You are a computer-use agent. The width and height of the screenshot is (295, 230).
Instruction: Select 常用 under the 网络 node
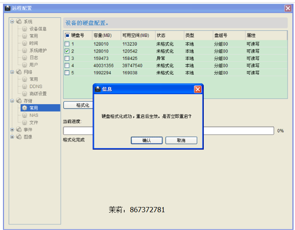click(x=33, y=79)
